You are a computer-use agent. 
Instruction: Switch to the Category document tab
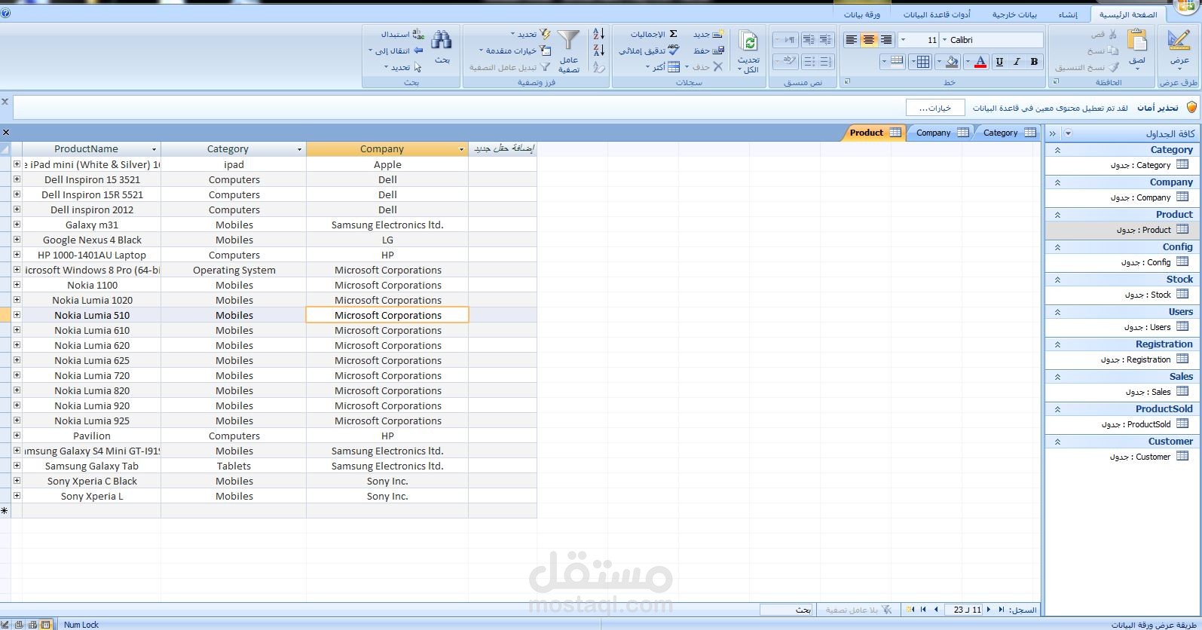tap(1009, 133)
